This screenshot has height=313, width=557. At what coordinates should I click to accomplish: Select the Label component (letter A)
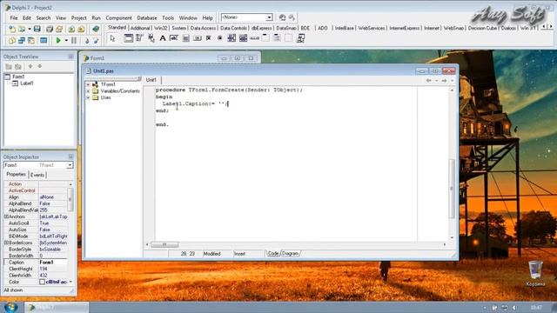point(163,38)
